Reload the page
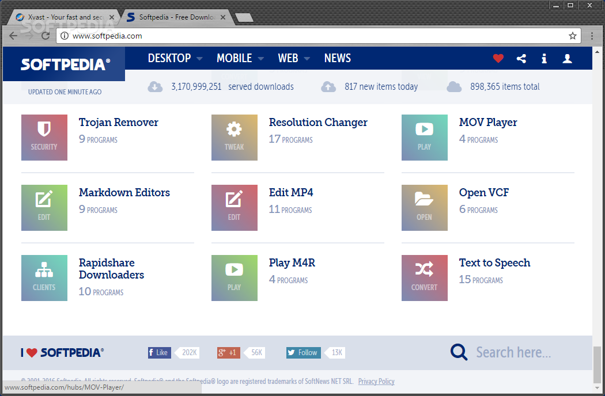 (46, 36)
